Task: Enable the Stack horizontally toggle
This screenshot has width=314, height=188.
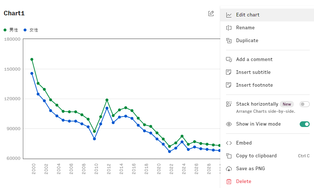Action: pos(304,104)
